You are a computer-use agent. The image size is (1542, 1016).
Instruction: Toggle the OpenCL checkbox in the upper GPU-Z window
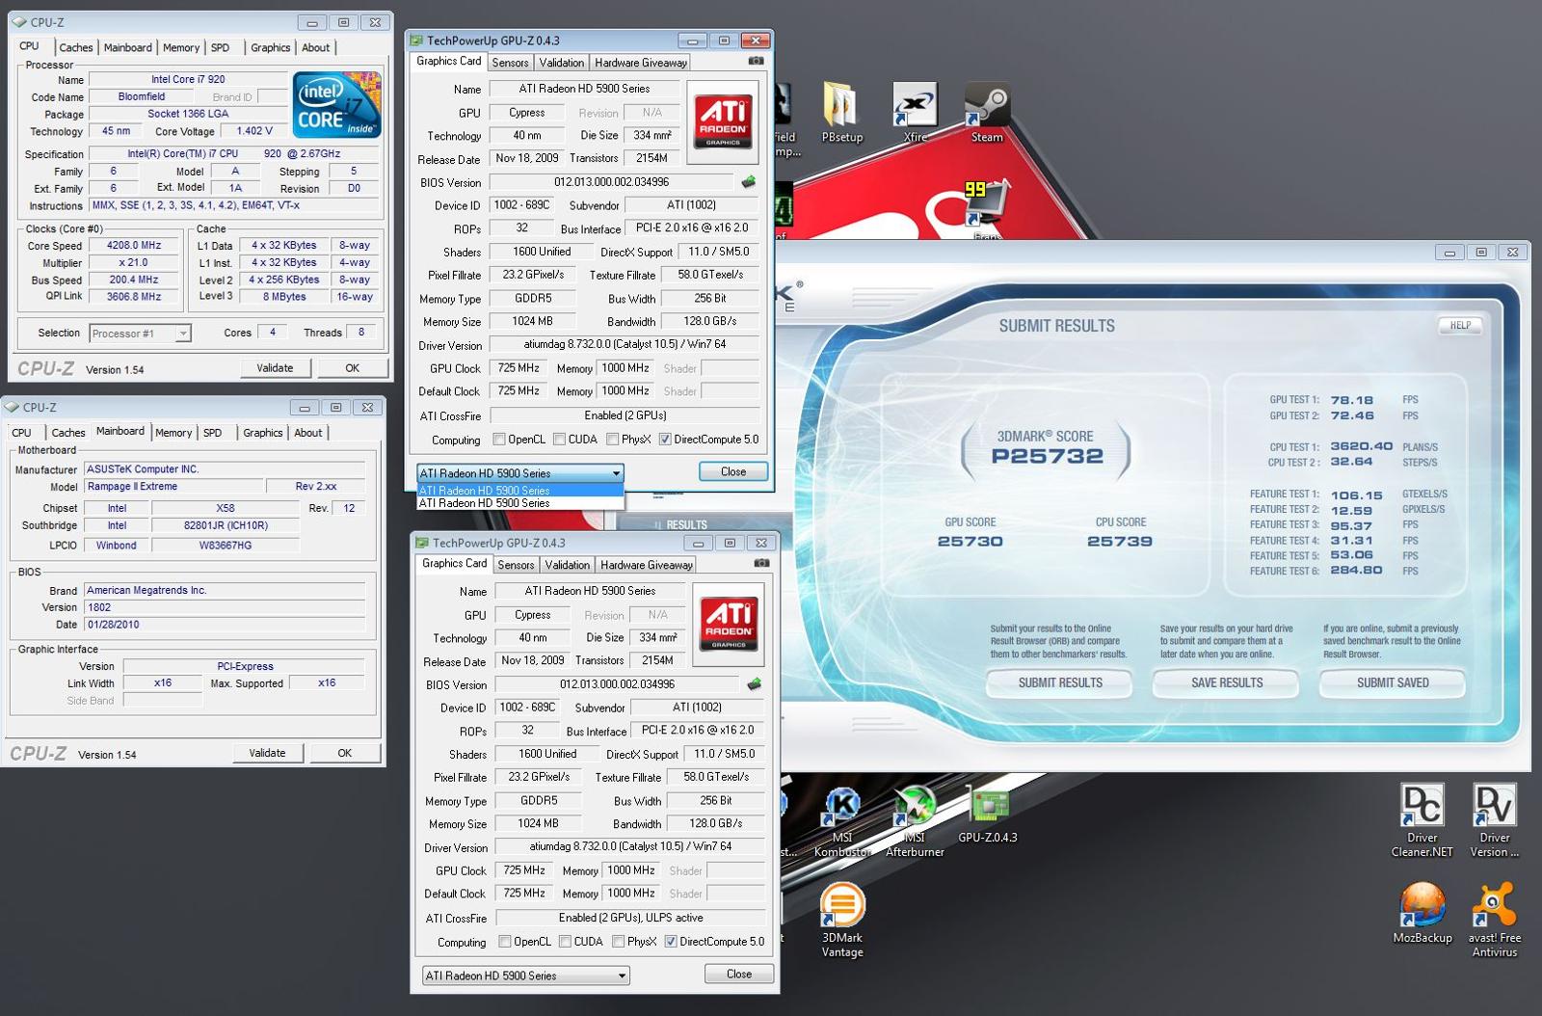(x=499, y=440)
